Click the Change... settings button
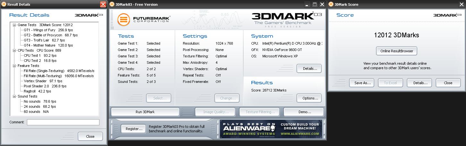 [x=227, y=98]
